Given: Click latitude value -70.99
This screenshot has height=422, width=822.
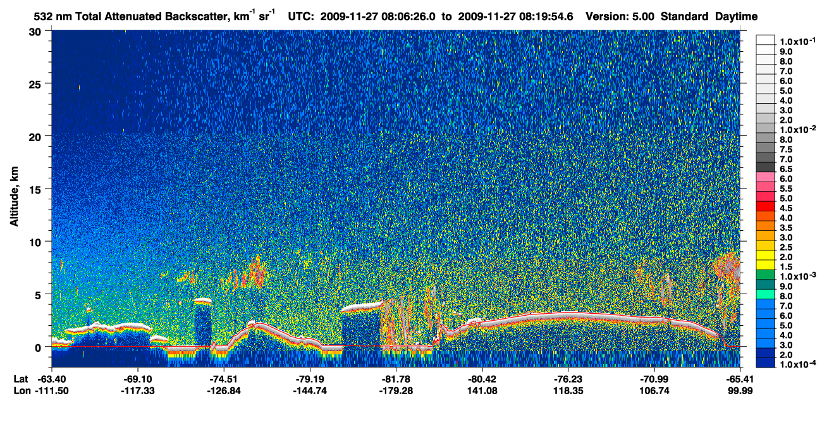Looking at the screenshot, I should click(654, 379).
